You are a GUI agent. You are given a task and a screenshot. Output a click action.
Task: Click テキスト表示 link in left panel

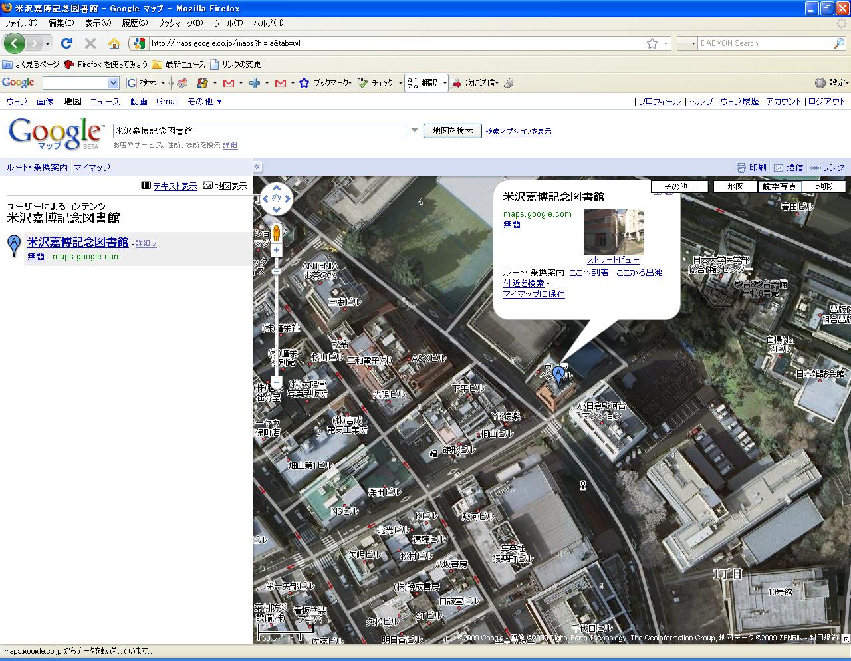[175, 186]
